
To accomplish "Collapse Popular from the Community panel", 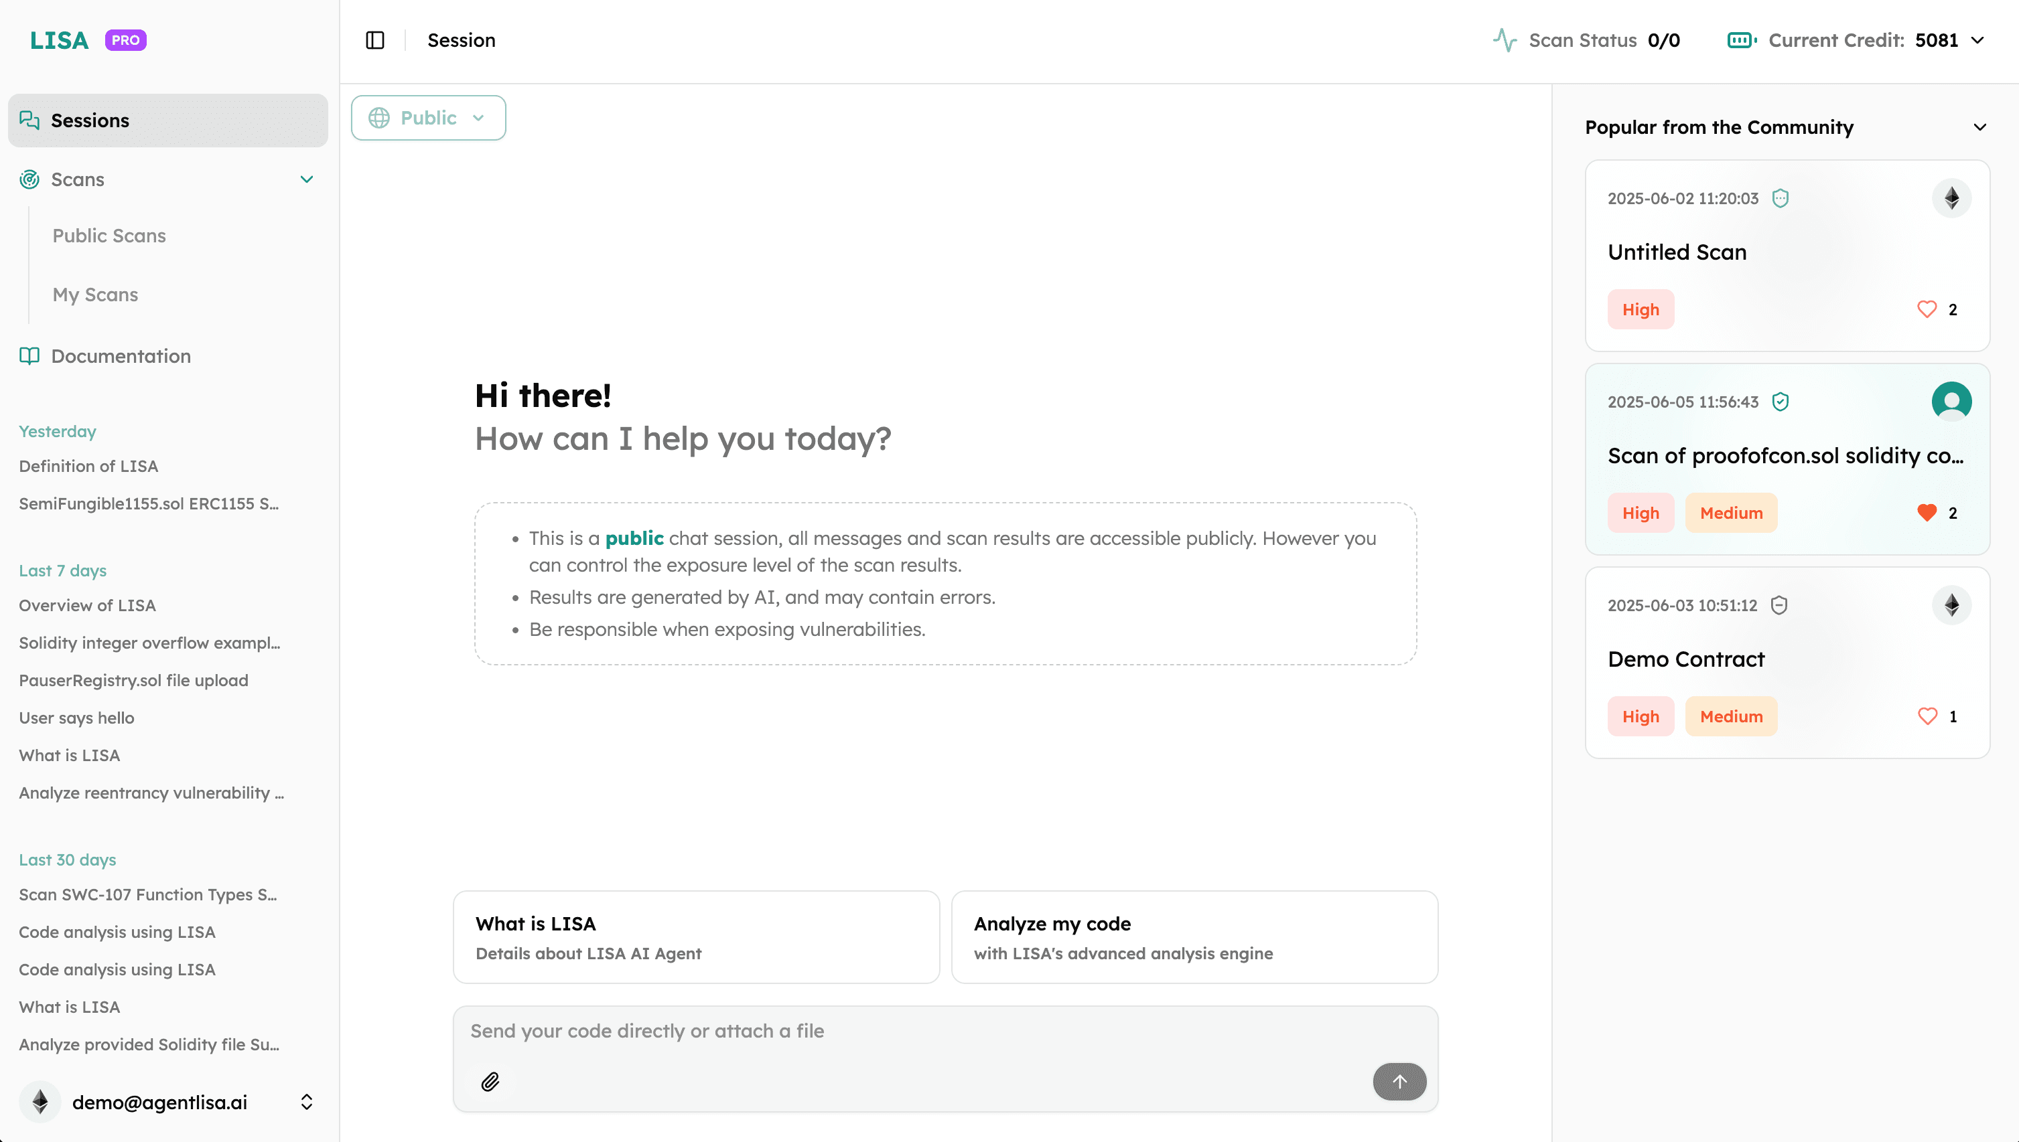I will (1979, 127).
